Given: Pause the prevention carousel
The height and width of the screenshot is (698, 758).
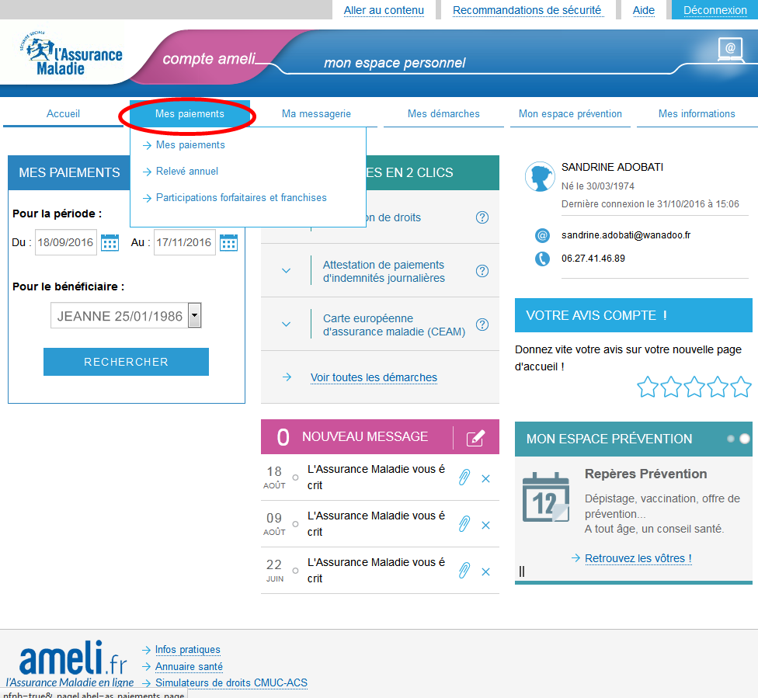Looking at the screenshot, I should click(x=522, y=571).
